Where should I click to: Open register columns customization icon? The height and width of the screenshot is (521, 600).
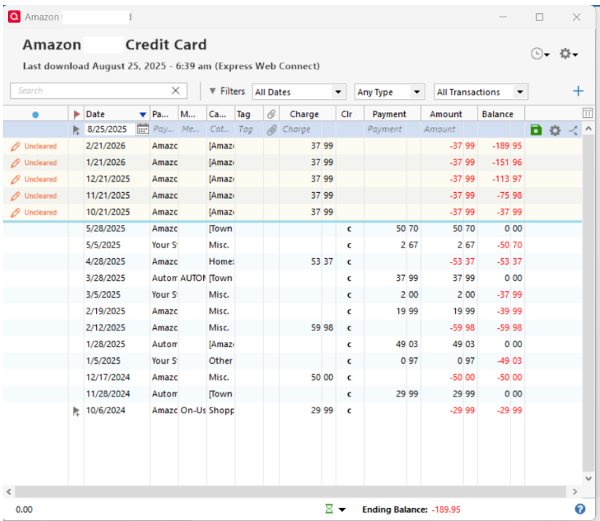pyautogui.click(x=588, y=113)
